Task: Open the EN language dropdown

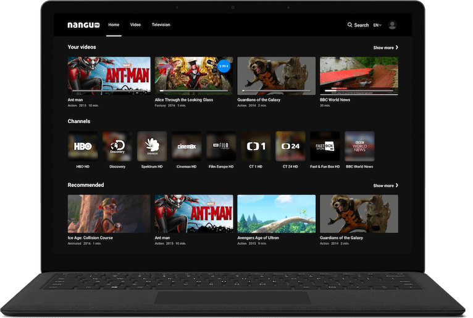Action: click(x=377, y=25)
